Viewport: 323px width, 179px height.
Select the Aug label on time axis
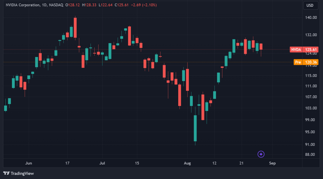tap(187, 163)
